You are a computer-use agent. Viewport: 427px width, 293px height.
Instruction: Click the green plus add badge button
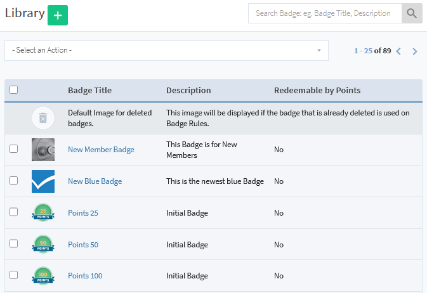(x=58, y=15)
